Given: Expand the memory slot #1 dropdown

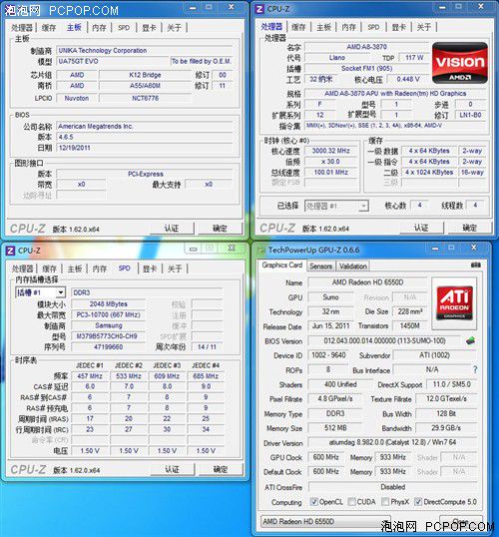Looking at the screenshot, I should click(x=61, y=292).
